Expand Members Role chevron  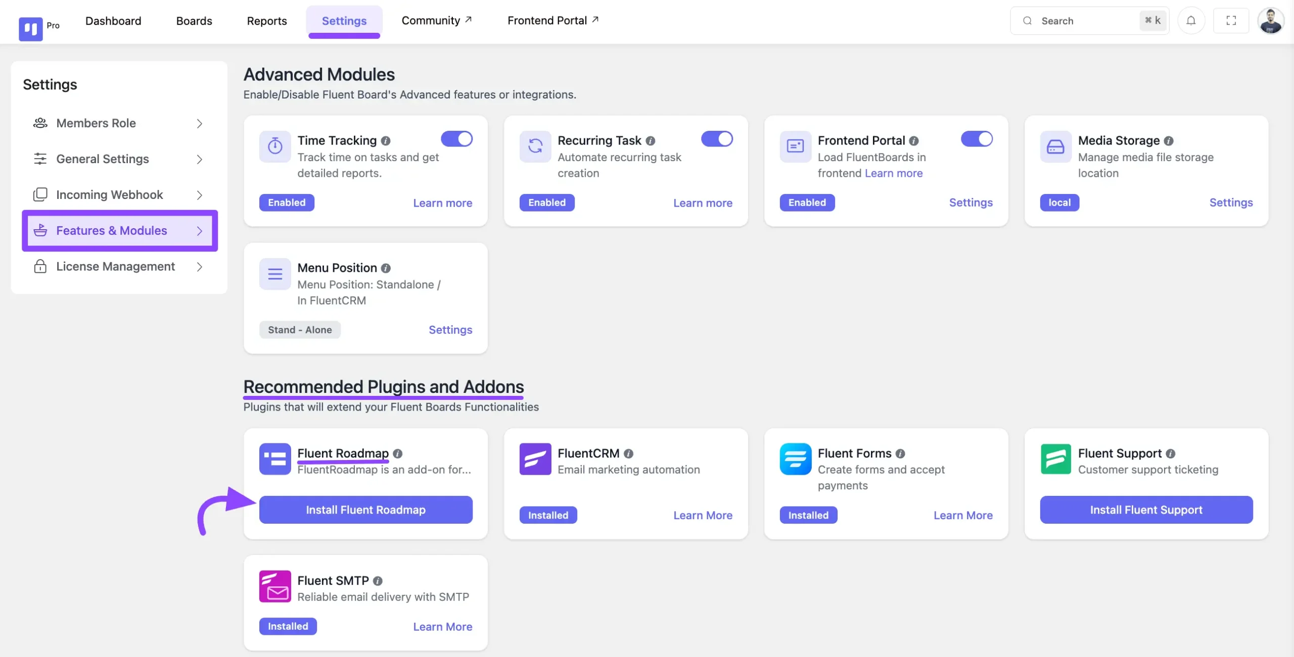pyautogui.click(x=200, y=124)
